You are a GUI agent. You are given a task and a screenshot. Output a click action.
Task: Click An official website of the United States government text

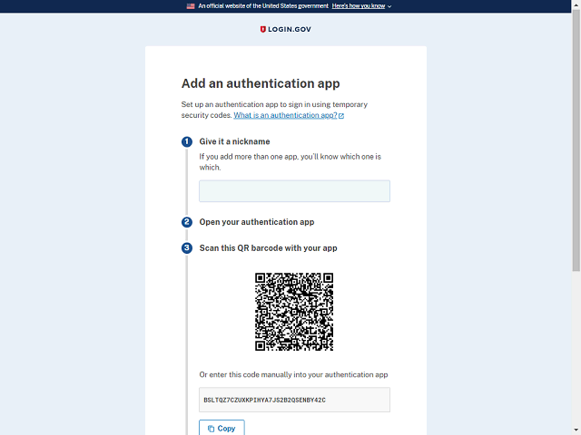coord(263,6)
